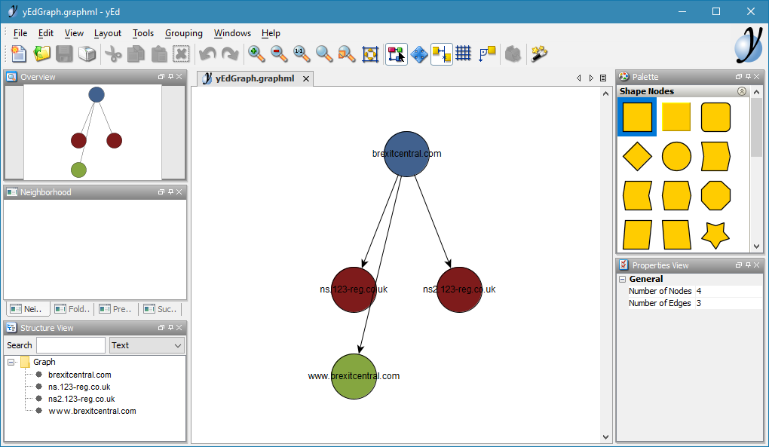Open the Tools menu
769x447 pixels.
[143, 33]
